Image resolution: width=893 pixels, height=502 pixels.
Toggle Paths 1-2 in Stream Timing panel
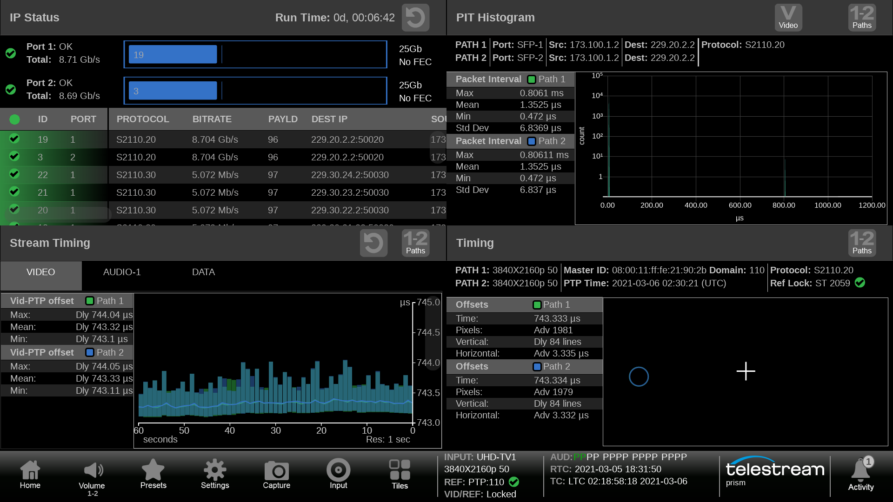[x=415, y=243]
